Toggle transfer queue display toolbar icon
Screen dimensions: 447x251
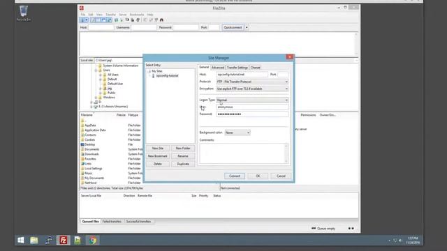tap(109, 20)
